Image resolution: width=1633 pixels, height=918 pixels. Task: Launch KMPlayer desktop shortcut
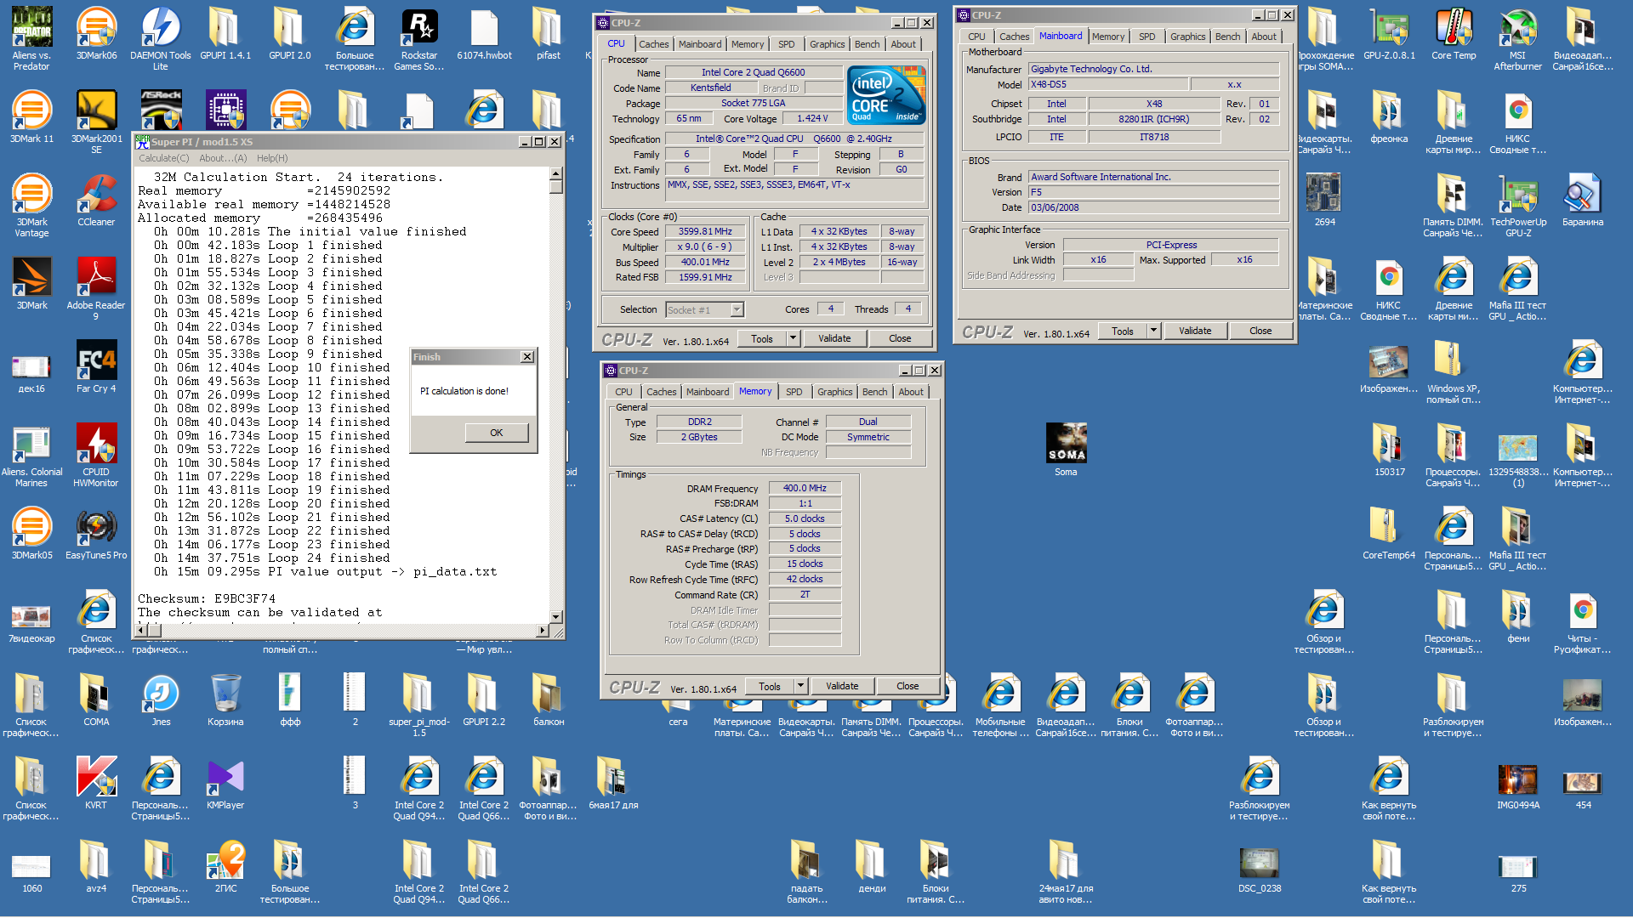tap(225, 779)
